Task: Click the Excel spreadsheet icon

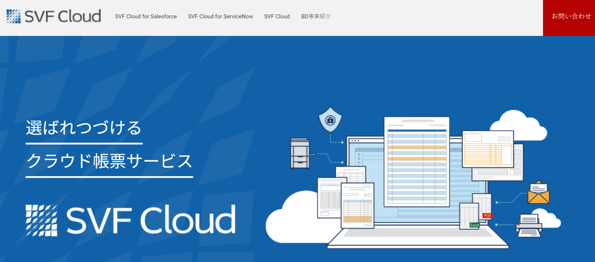Action: click(x=469, y=216)
